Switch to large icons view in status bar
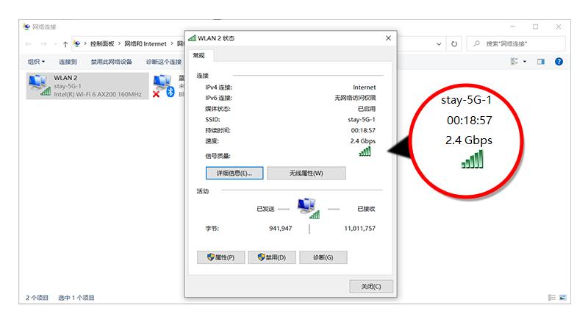The height and width of the screenshot is (336, 588). 563,297
